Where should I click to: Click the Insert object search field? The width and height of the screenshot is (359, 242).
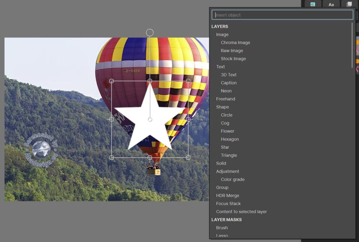[282, 15]
